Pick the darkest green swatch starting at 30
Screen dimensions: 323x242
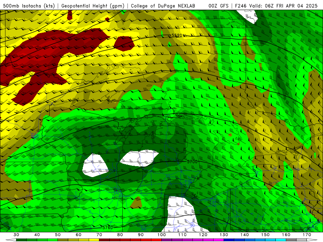(21, 240)
